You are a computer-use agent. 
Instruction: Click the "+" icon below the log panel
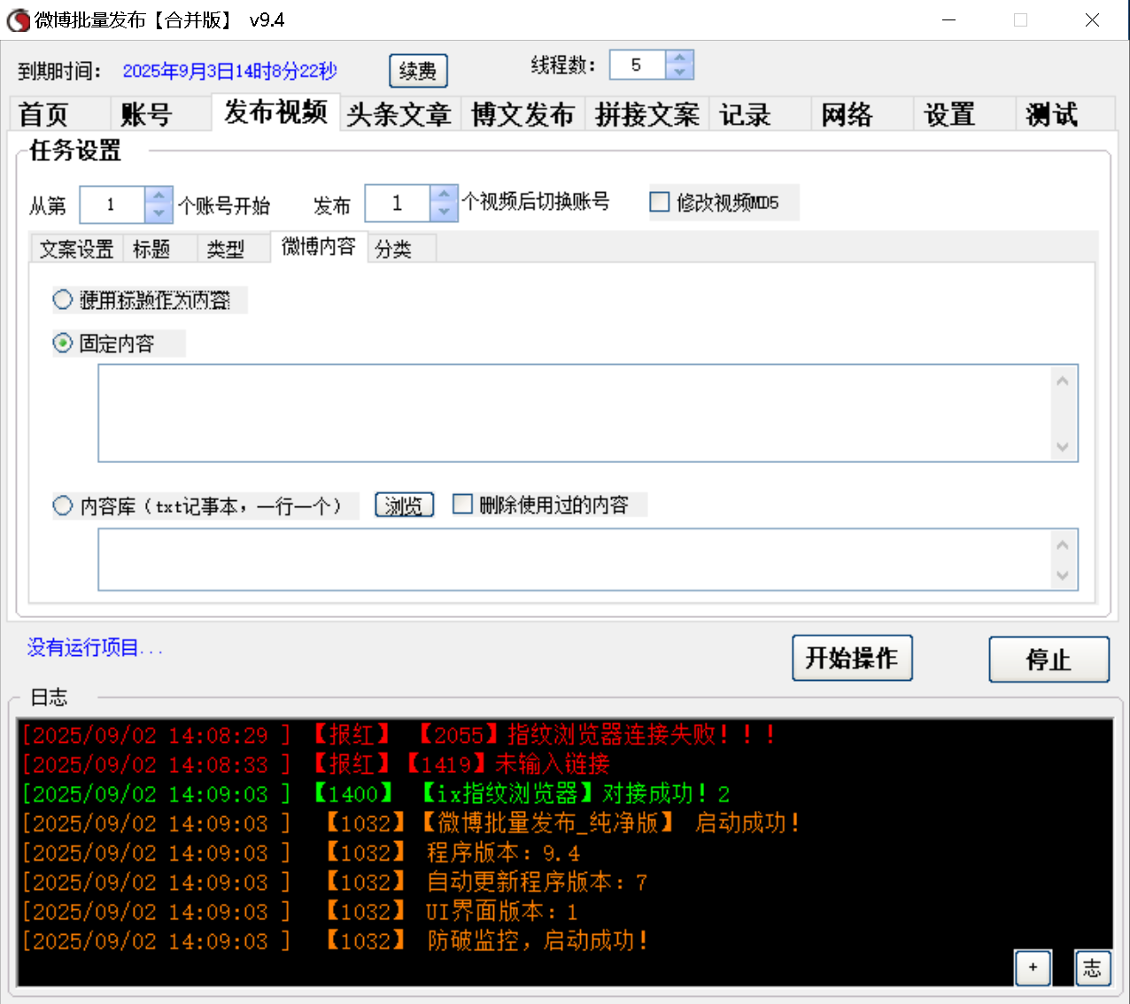(x=1033, y=969)
